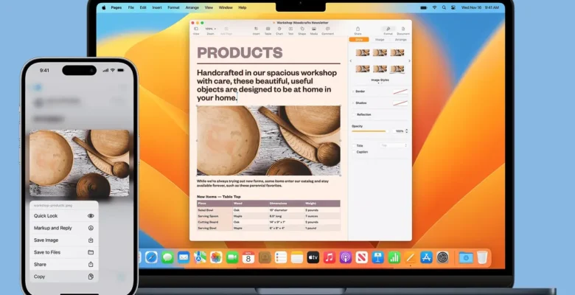Image resolution: width=575 pixels, height=295 pixels.
Task: Add a Text box from the toolbar
Action: point(290,30)
